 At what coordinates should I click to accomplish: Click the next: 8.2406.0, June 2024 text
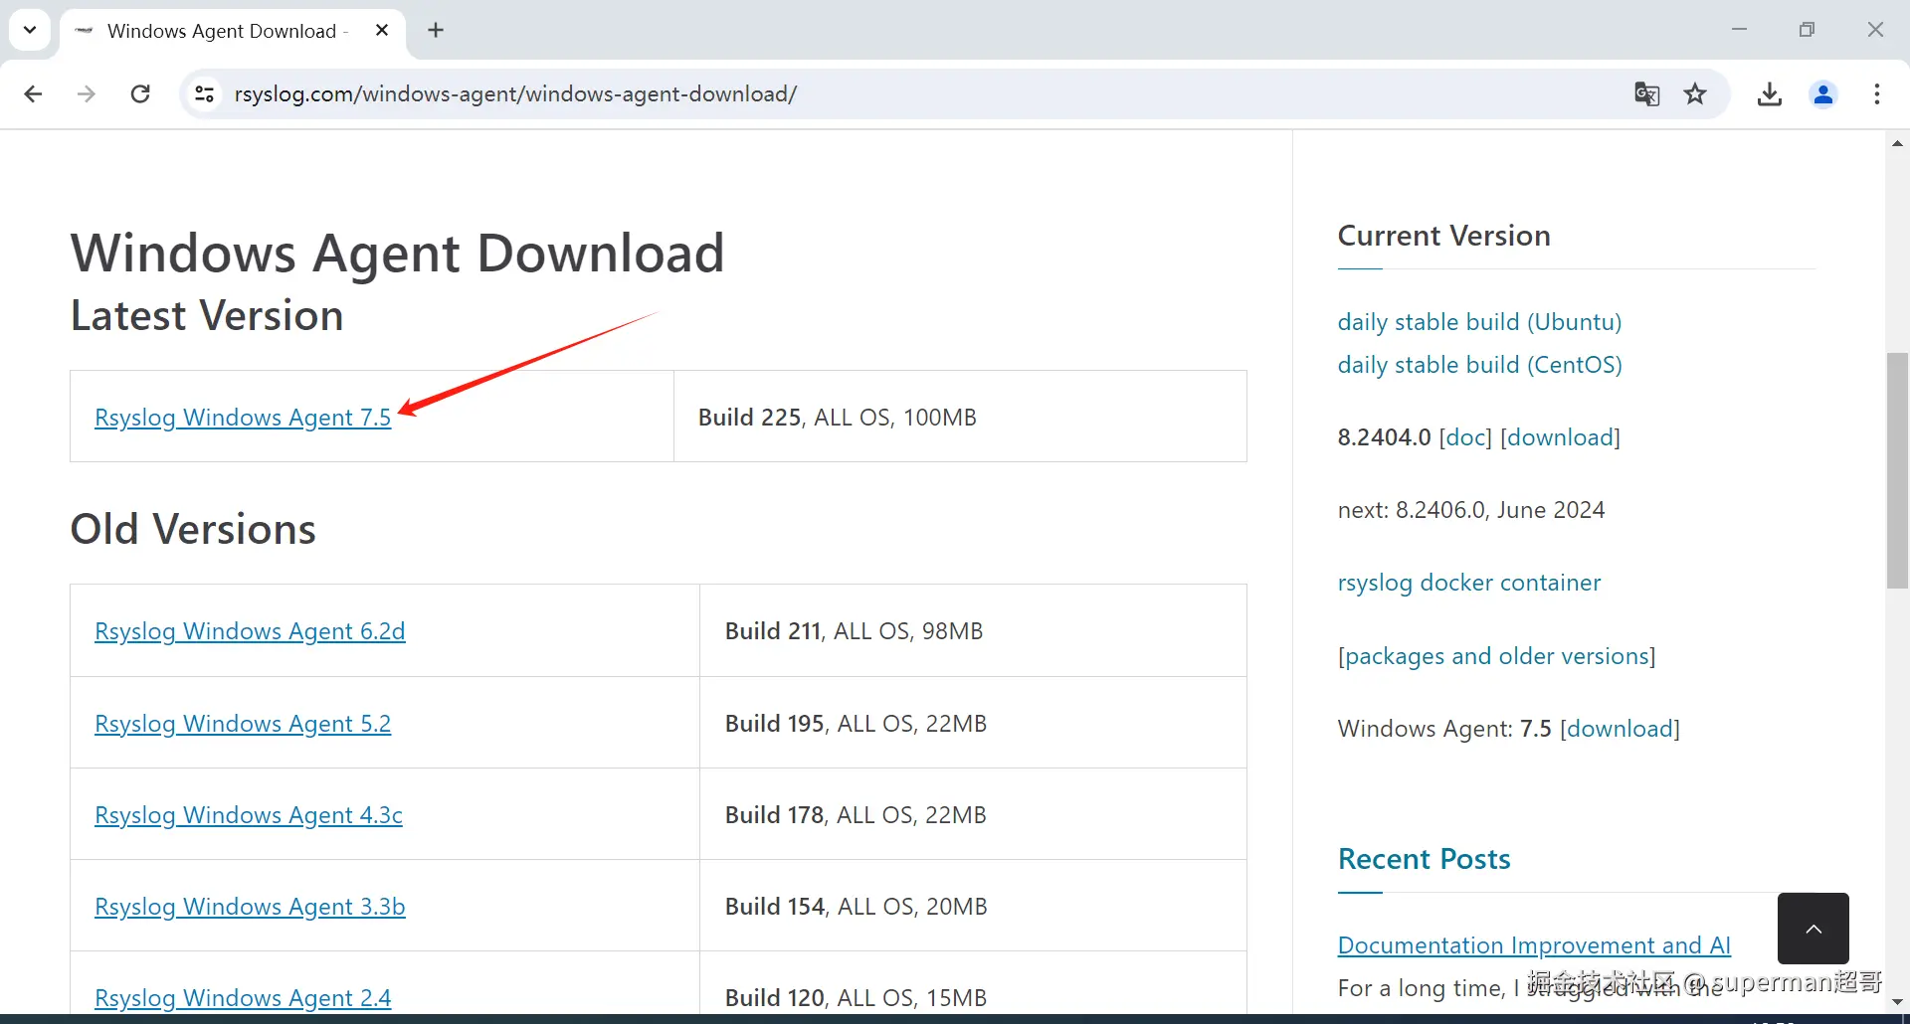pyautogui.click(x=1471, y=510)
